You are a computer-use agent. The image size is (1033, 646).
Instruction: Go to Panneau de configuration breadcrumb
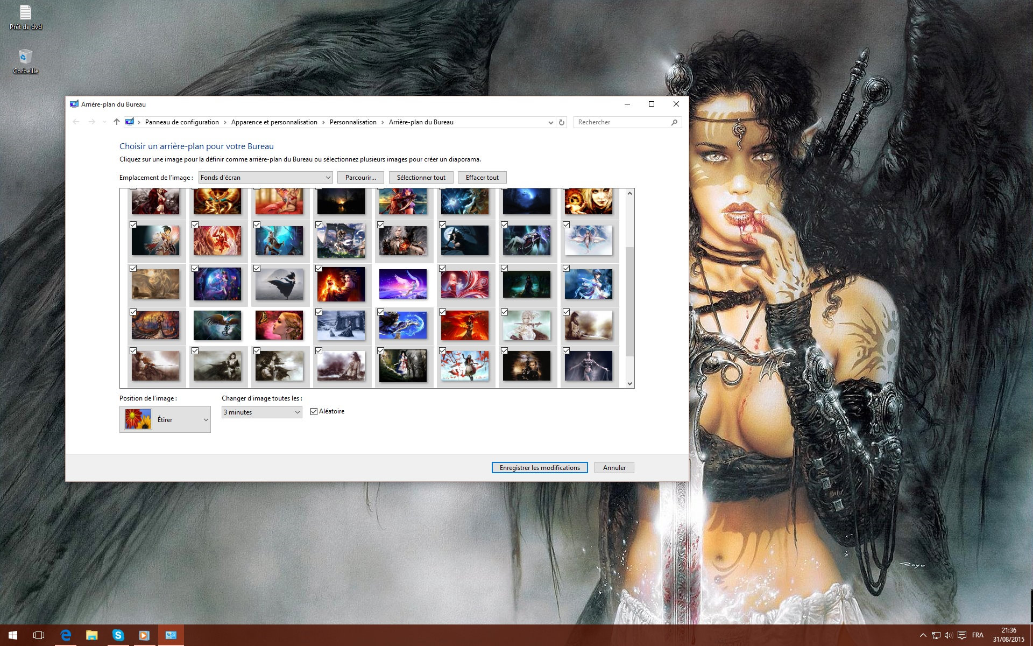pyautogui.click(x=182, y=122)
